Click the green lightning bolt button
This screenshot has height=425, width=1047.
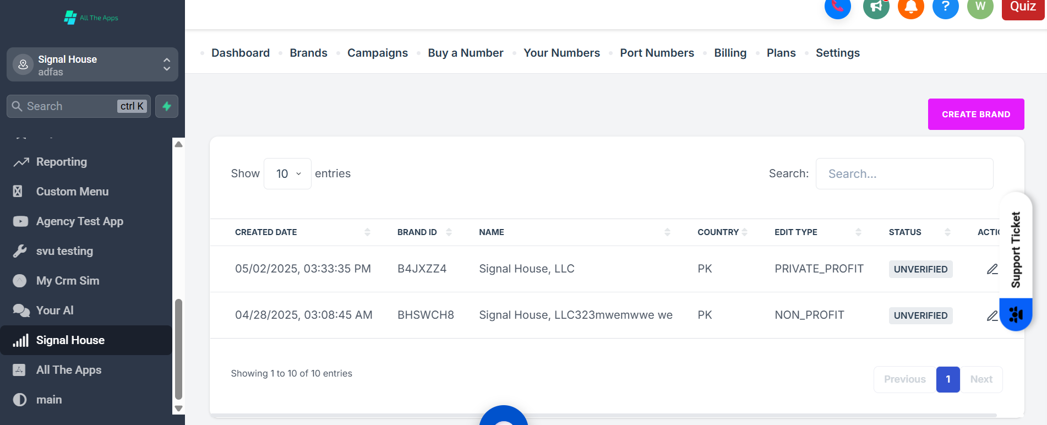167,106
